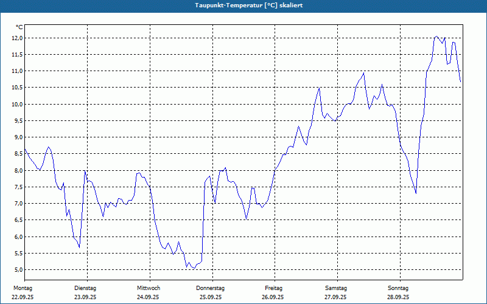
Task: Click the chart title "Taupunkt-Temperatur [°C] skaliert"
Action: (249, 5)
